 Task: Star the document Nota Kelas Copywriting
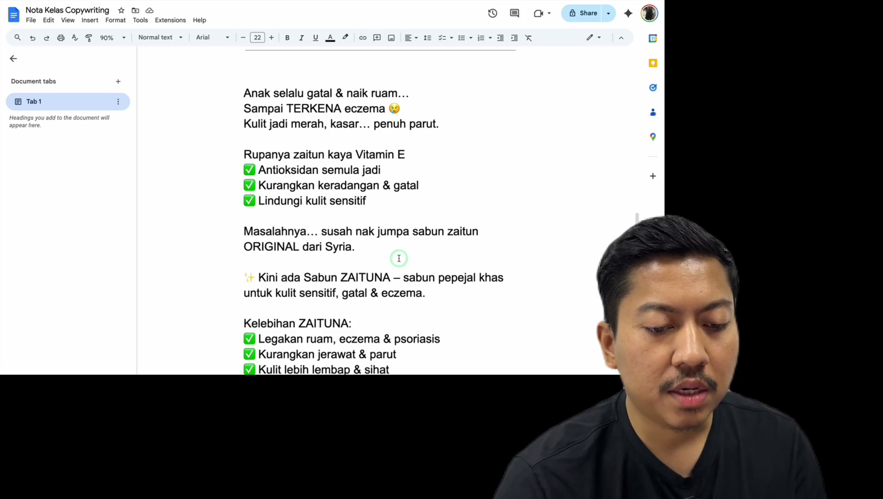tap(121, 10)
